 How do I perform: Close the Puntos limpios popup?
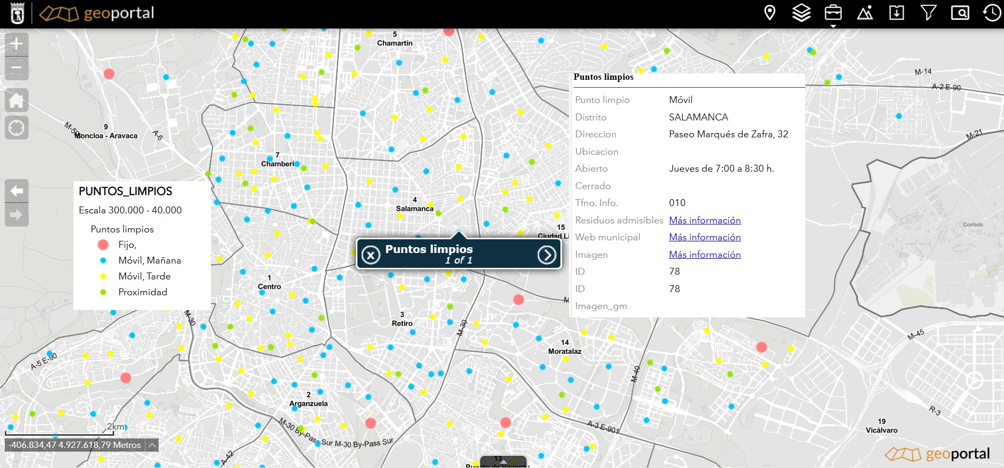371,255
